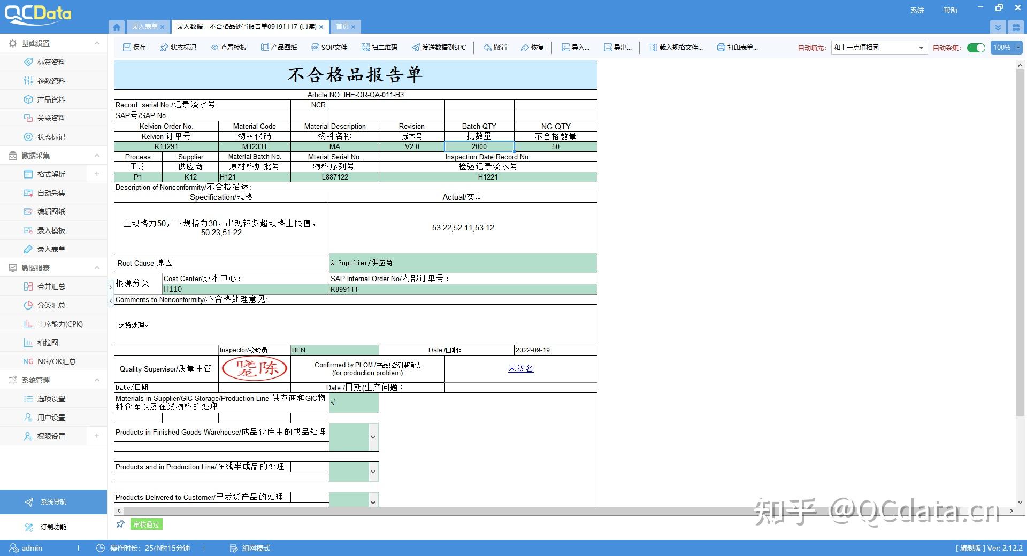Screen dimensions: 1027x556
Task: Click 导出 export button
Action: tap(617, 48)
